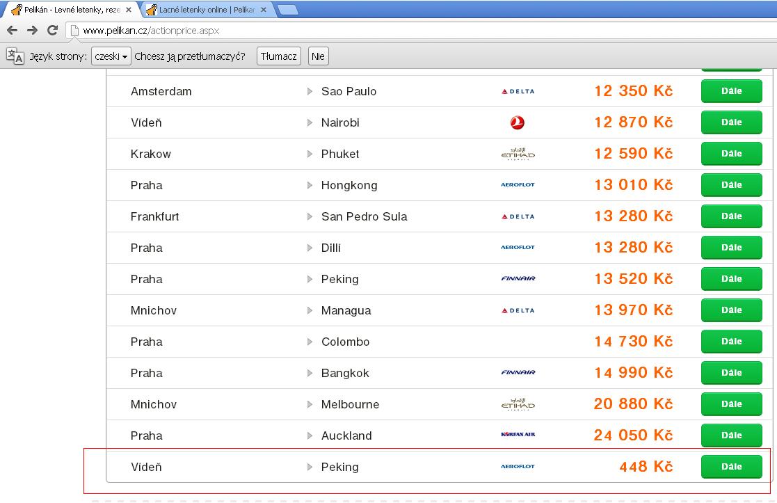Go forward with the browser forward arrow
Screen dimensions: 777x503
[32, 30]
